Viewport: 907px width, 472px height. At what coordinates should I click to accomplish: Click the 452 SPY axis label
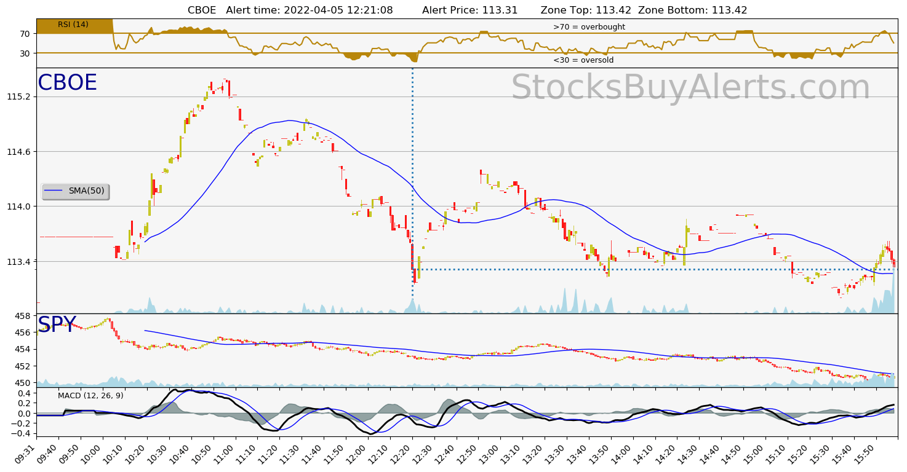click(x=23, y=366)
